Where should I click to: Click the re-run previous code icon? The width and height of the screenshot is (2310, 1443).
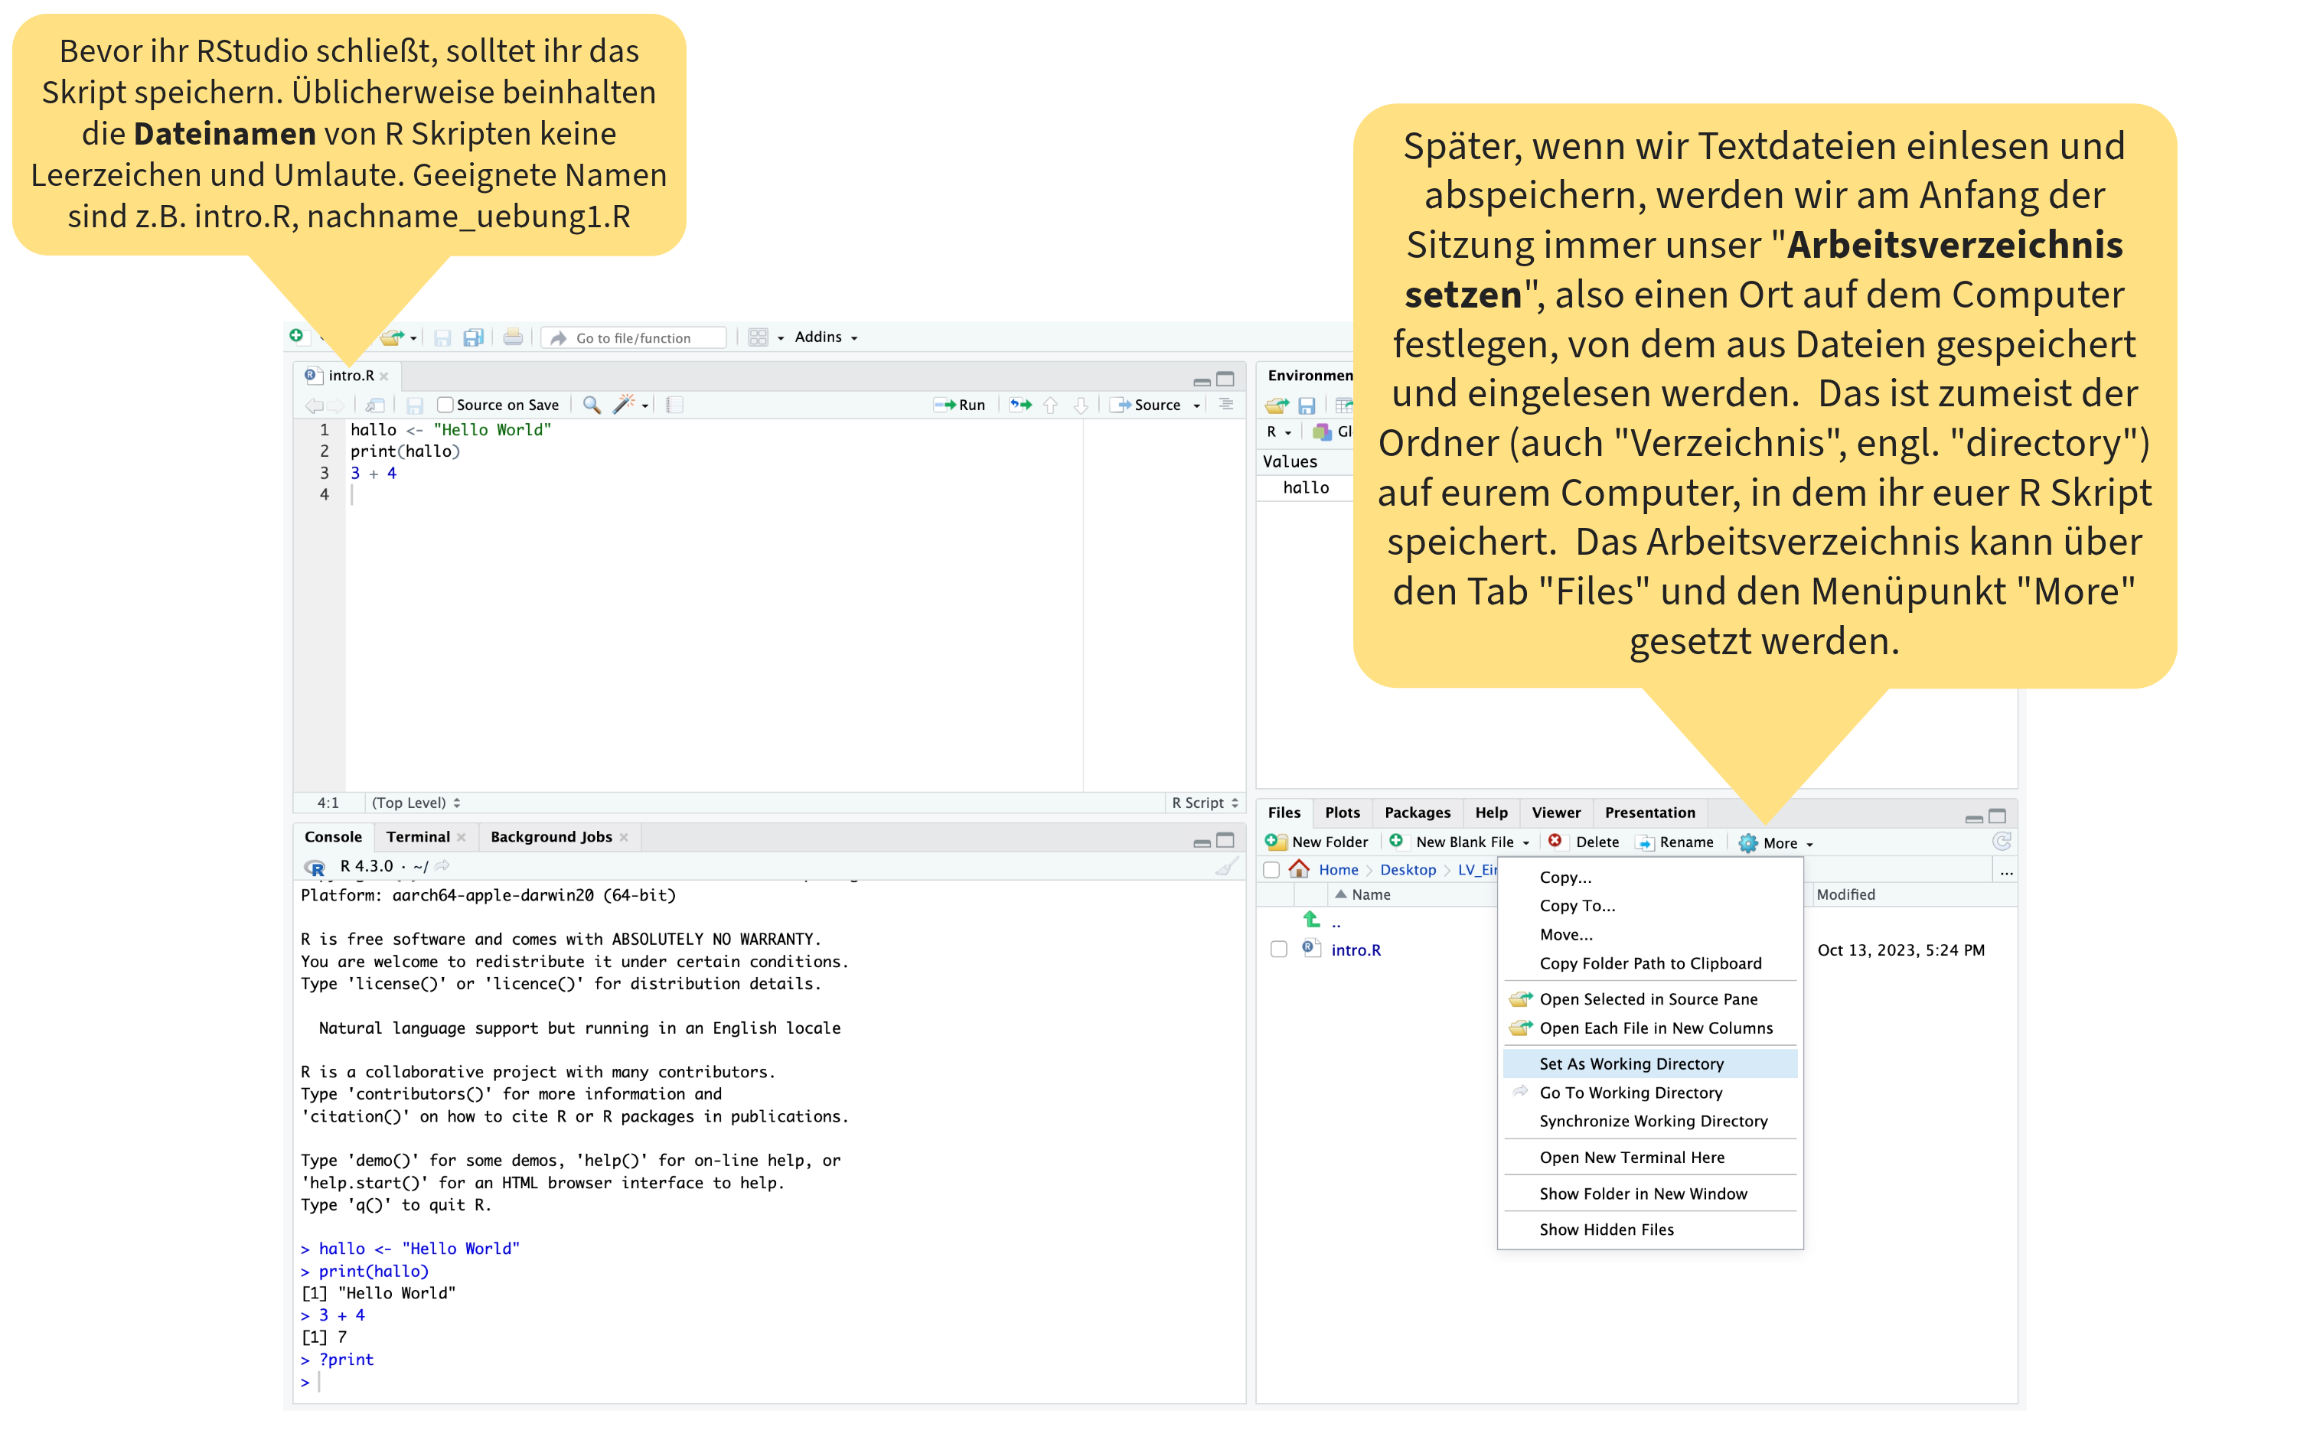pyautogui.click(x=1020, y=405)
